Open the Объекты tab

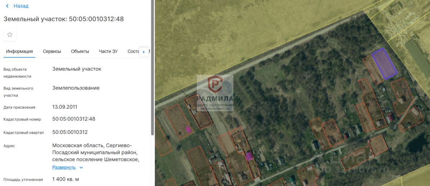tap(80, 51)
